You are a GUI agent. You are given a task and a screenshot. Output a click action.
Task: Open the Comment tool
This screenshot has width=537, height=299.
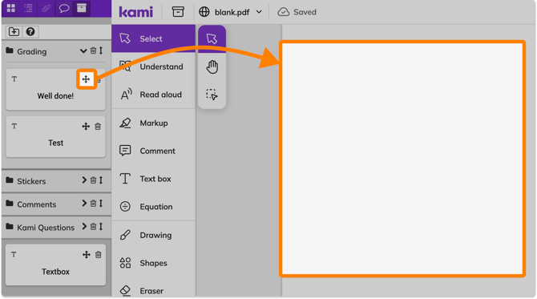coord(153,151)
